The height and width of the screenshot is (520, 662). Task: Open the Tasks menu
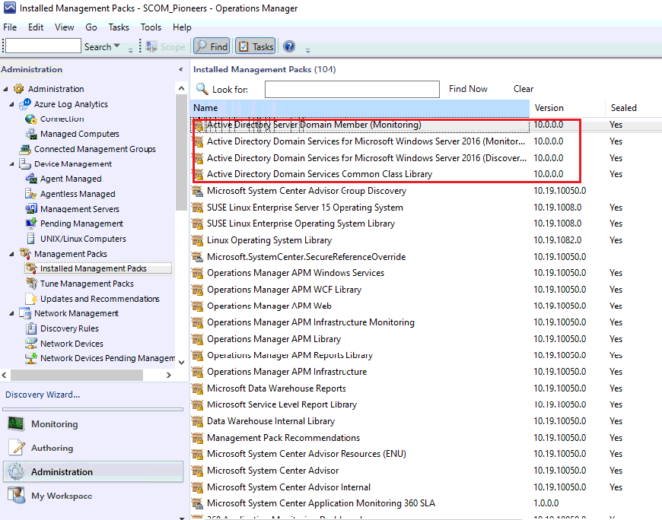point(119,27)
